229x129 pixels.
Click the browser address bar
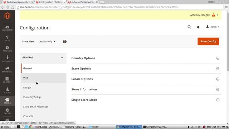(120, 7)
